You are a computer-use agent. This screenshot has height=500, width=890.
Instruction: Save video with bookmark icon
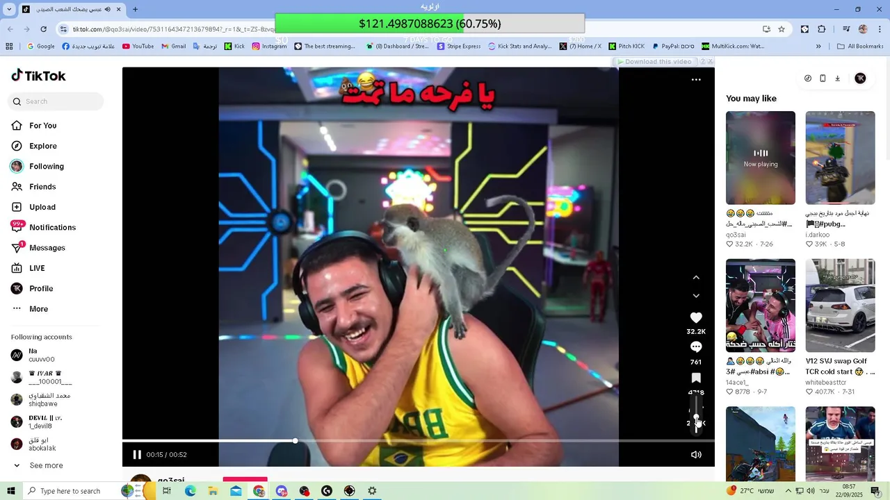click(x=696, y=378)
